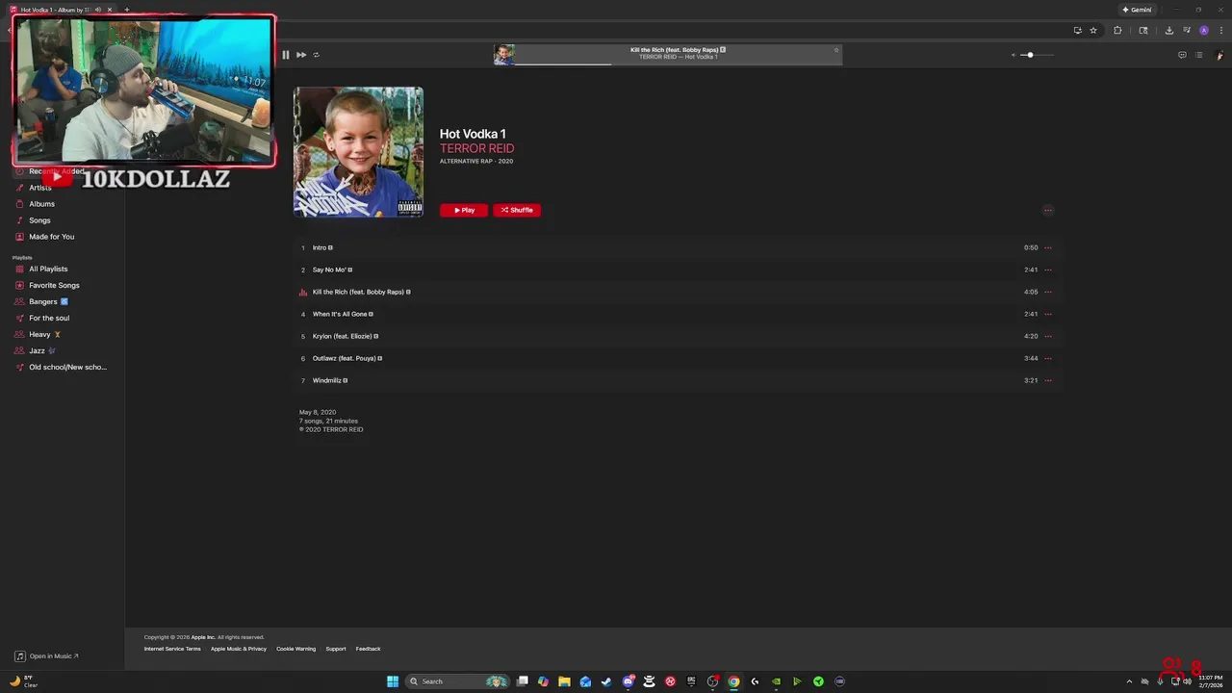Open Artists in the sidebar

click(x=40, y=188)
